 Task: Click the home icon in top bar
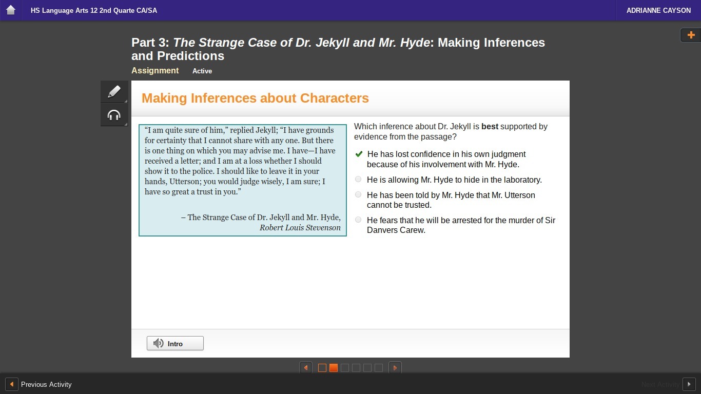[10, 10]
